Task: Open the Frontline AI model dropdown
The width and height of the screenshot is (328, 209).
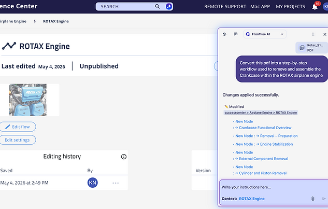Action: 265,34
